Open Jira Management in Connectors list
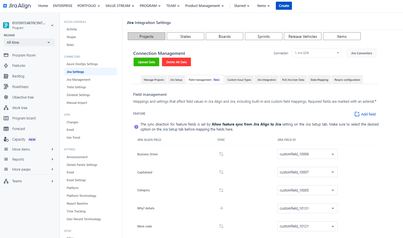Screen dimensions: 403x238 pyautogui.click(x=78, y=80)
